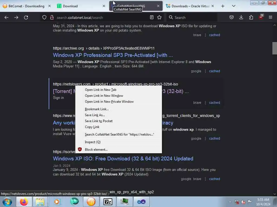Open the extensions puzzle icon
Screen dimensions: 277x207
coord(251,17)
